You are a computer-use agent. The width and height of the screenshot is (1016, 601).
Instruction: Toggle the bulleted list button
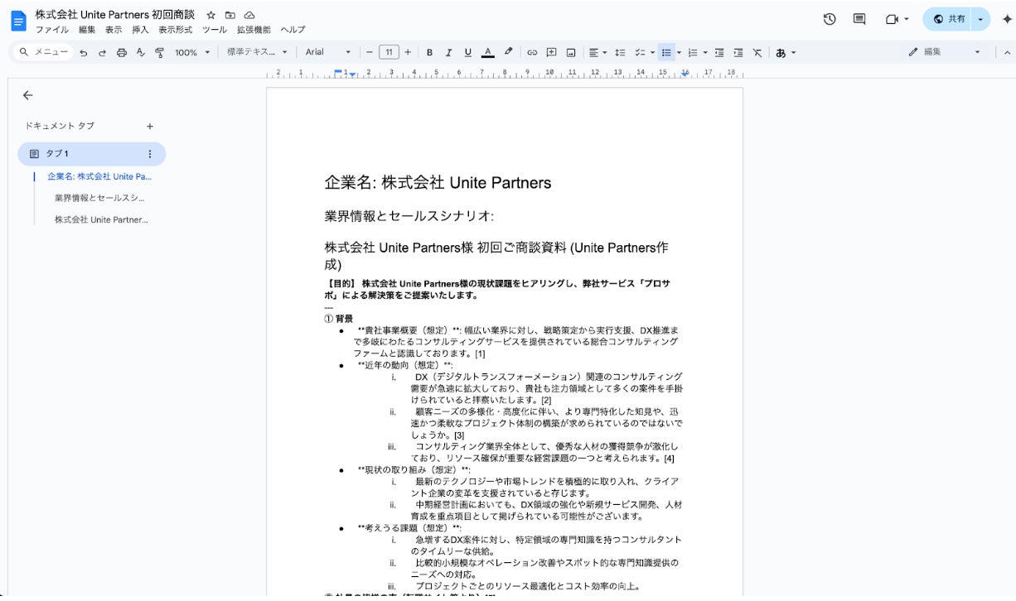tap(666, 52)
